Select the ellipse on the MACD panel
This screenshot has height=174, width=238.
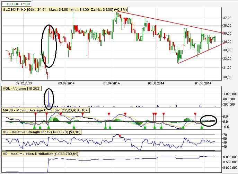coord(209,120)
